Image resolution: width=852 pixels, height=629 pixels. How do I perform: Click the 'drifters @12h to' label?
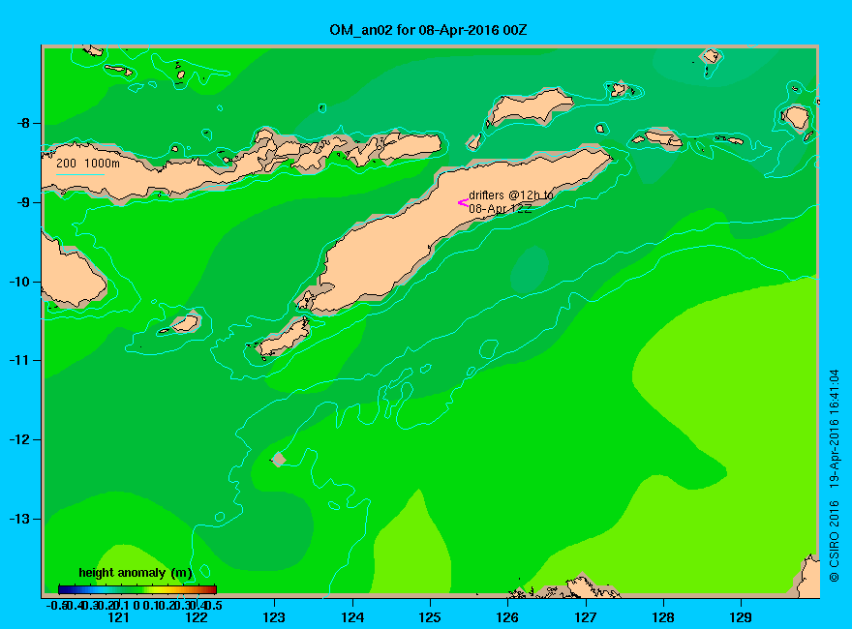pyautogui.click(x=511, y=195)
